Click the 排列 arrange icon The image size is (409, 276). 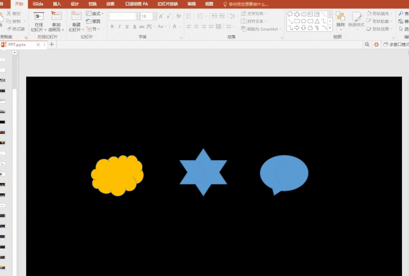pos(340,16)
